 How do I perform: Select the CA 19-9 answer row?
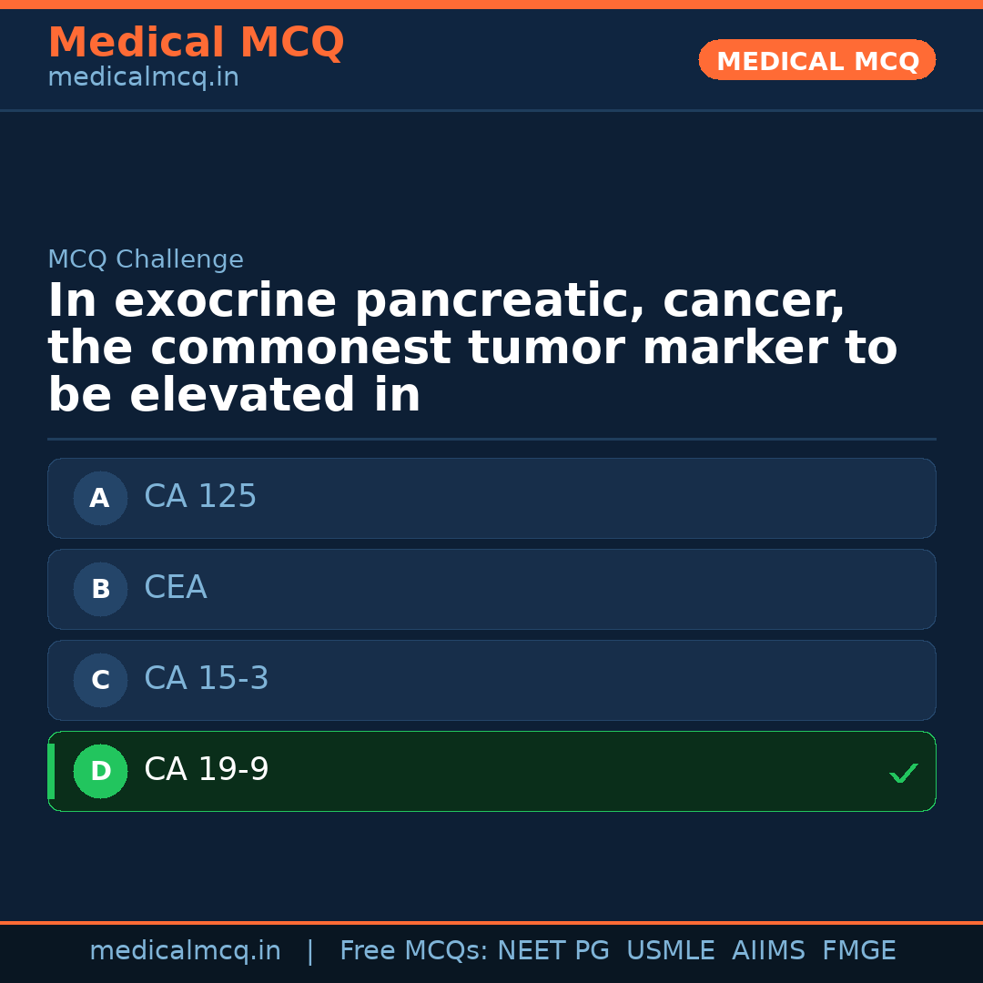(x=491, y=771)
